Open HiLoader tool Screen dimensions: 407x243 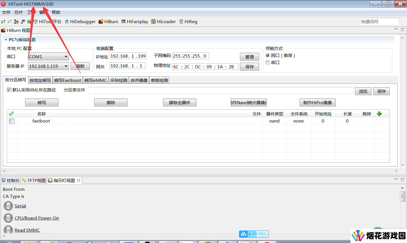pos(164,21)
